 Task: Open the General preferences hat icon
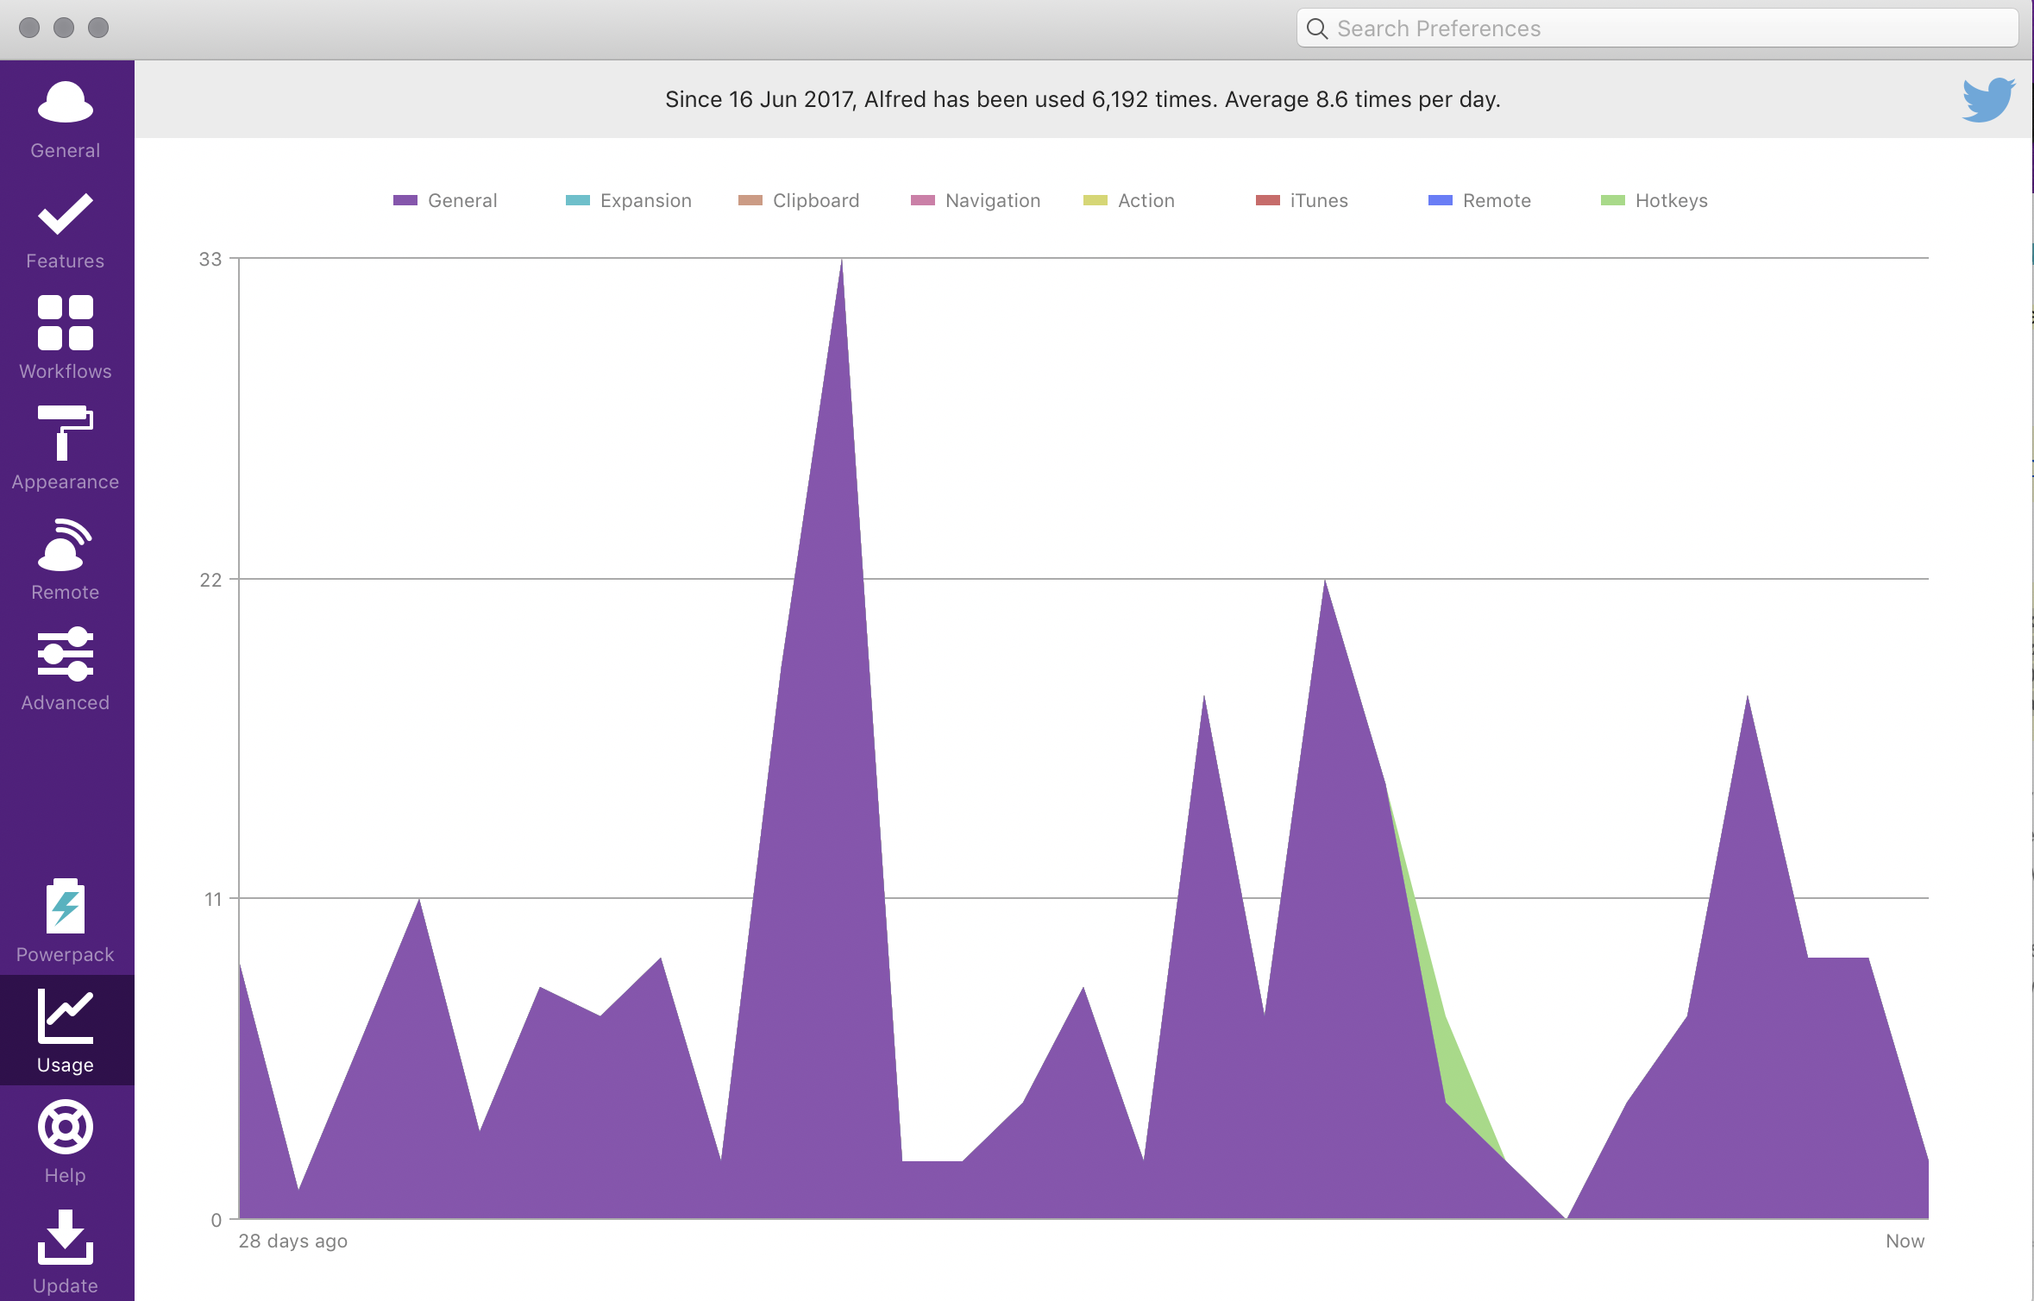pyautogui.click(x=66, y=104)
